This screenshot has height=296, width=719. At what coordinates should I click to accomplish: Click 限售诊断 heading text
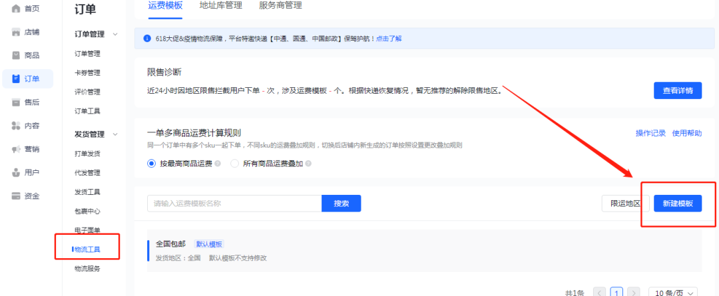pos(164,73)
